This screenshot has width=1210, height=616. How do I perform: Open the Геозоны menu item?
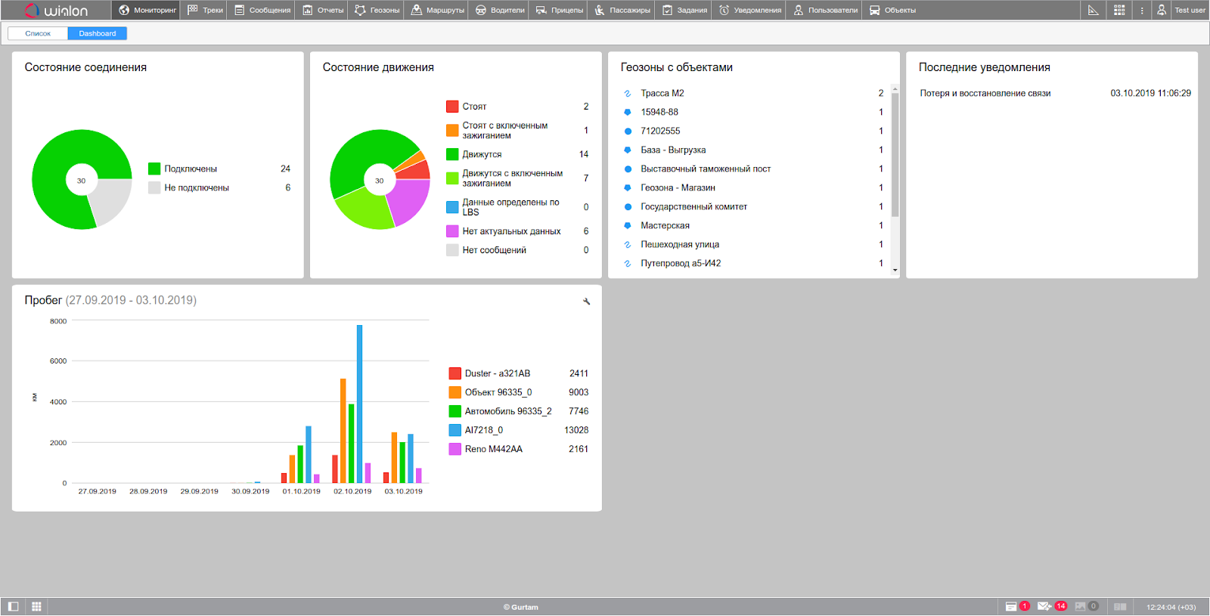tap(377, 10)
